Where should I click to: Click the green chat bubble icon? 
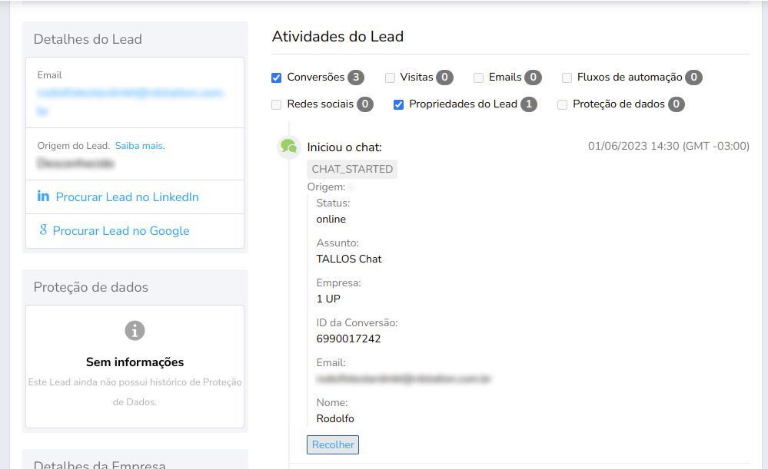click(288, 146)
